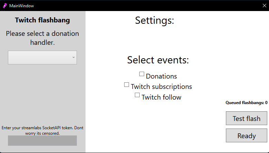This screenshot has width=269, height=153.
Task: Click the Twitch flashbang sidebar title
Action: (42, 20)
